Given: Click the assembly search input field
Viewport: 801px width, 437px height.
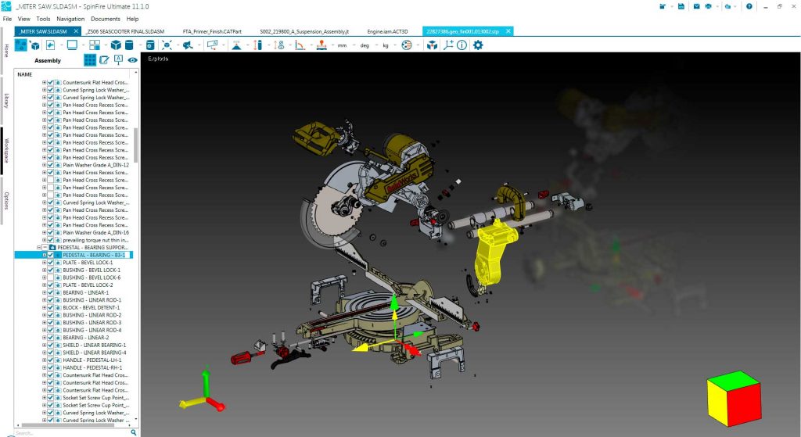Looking at the screenshot, I should click(71, 433).
